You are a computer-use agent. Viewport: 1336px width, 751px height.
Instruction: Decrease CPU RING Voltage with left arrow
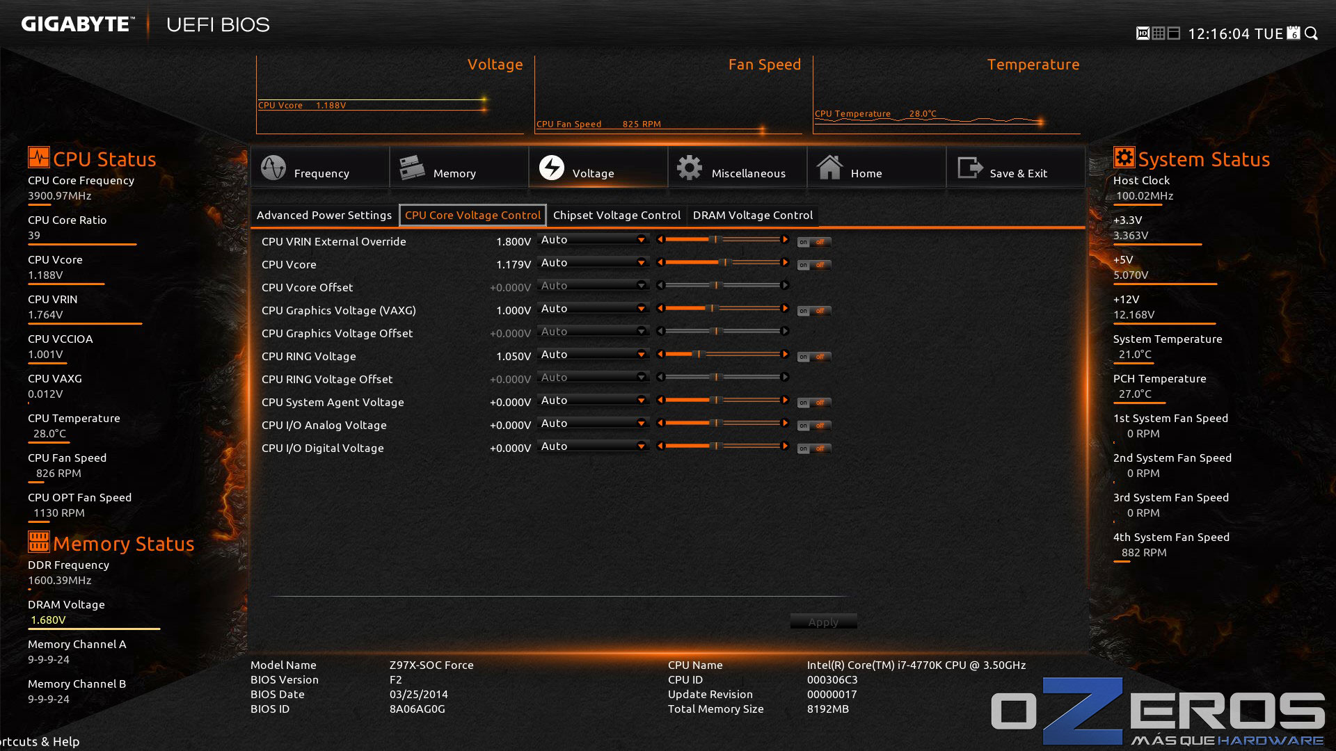[660, 355]
